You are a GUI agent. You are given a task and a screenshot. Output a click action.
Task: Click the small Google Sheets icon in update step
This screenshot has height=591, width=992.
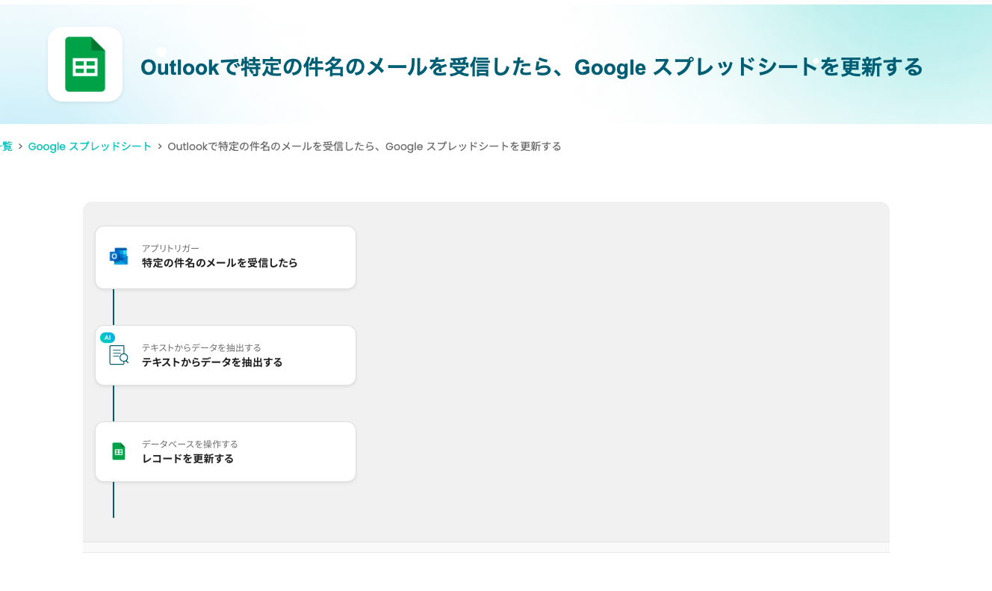(x=119, y=451)
